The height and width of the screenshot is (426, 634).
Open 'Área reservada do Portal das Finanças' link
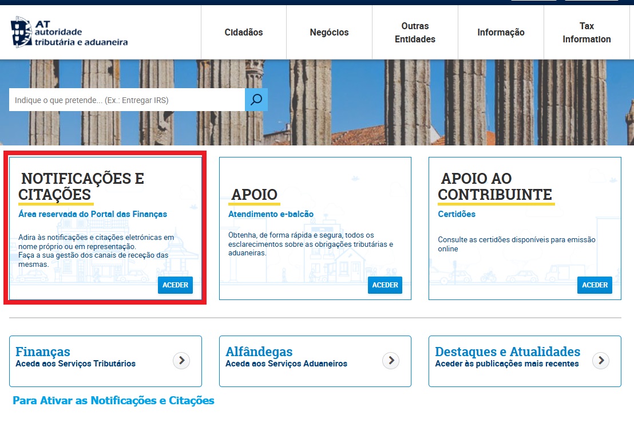click(x=93, y=214)
